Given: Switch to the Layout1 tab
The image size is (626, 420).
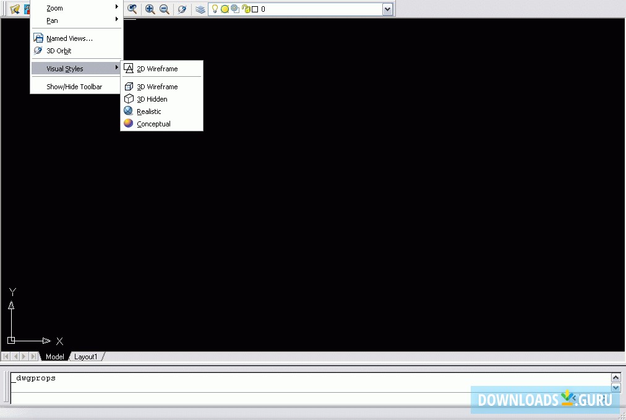Looking at the screenshot, I should [86, 356].
